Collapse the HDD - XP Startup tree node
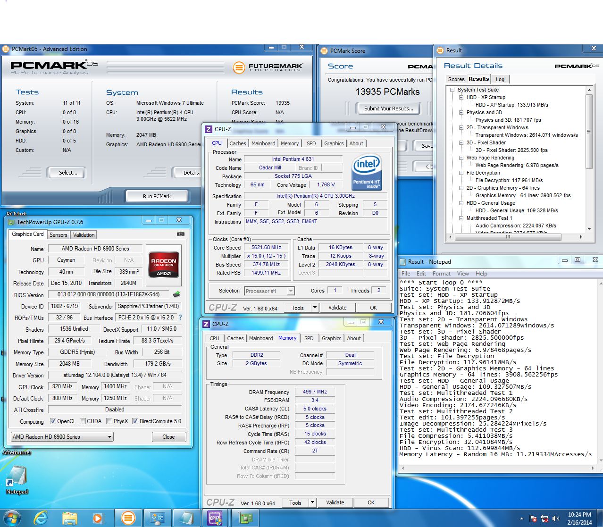 click(461, 97)
